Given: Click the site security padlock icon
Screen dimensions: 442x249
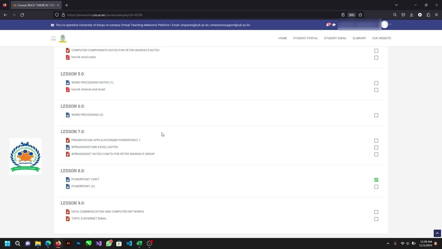Looking at the screenshot, I should pyautogui.click(x=63, y=15).
